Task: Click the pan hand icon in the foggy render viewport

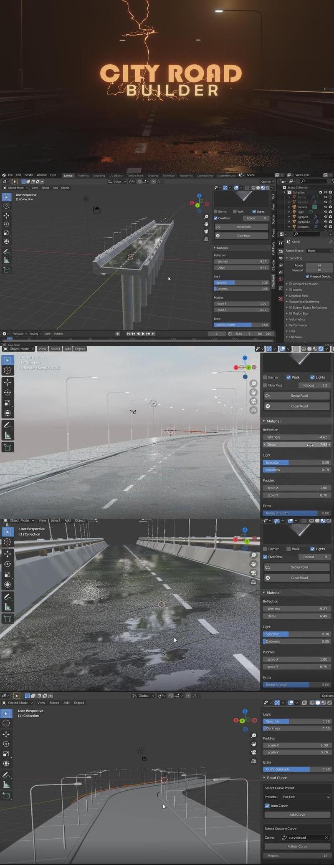Action: click(253, 392)
